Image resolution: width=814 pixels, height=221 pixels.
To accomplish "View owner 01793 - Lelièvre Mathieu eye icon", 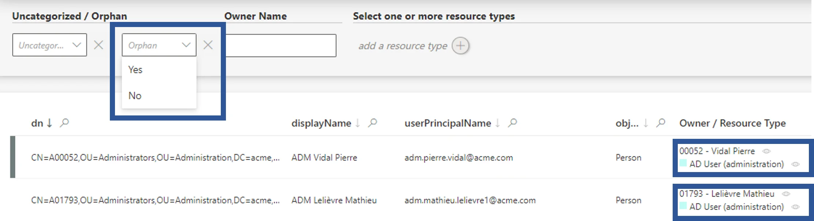I will pyautogui.click(x=786, y=194).
